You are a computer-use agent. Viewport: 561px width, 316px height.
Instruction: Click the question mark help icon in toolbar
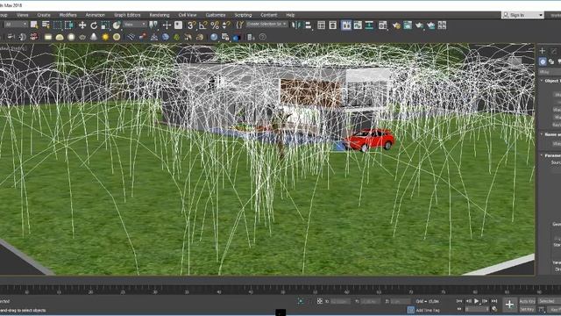click(263, 37)
